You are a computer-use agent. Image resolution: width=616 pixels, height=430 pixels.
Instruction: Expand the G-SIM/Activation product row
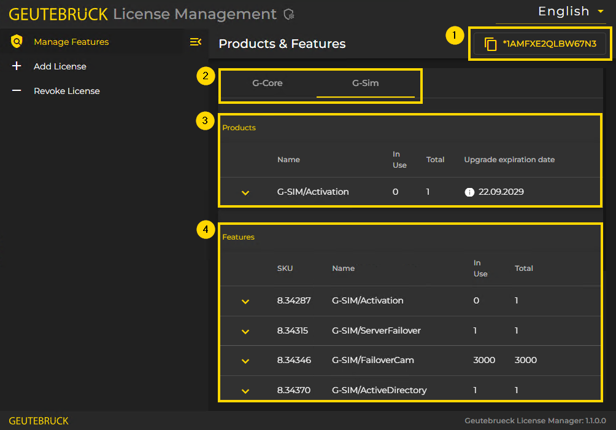(245, 192)
